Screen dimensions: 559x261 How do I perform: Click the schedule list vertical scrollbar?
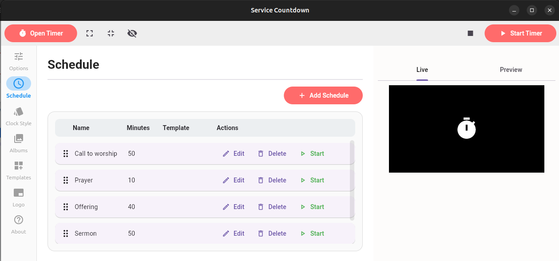[x=352, y=180]
